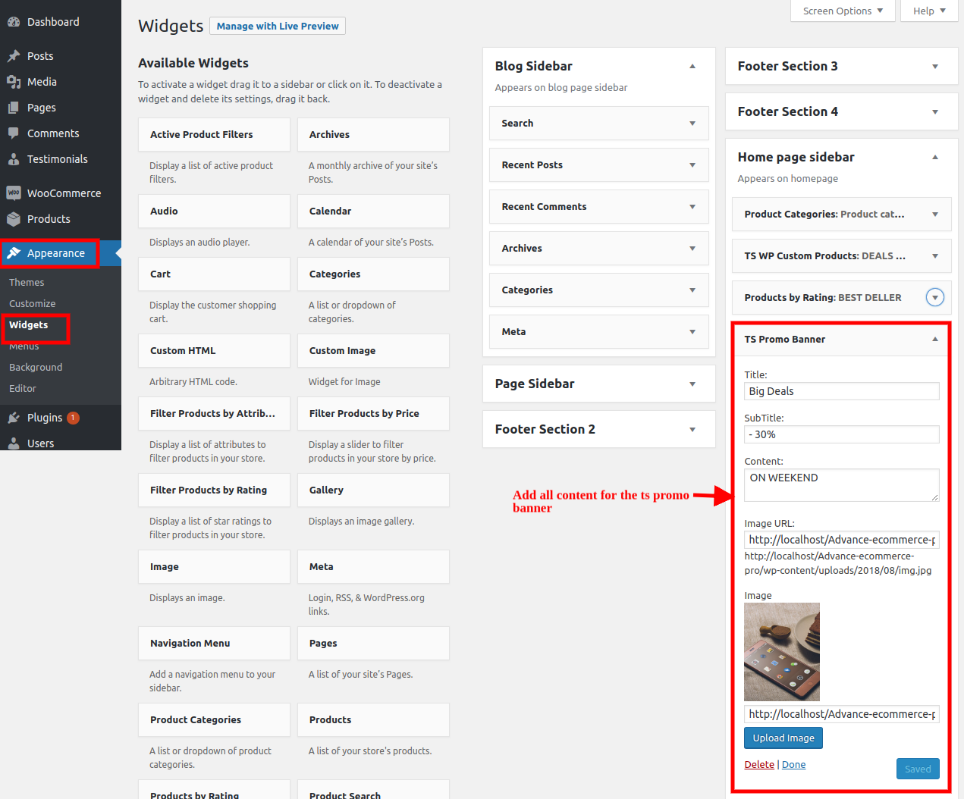Collapse the Blog Sidebar panel
The width and height of the screenshot is (964, 799).
[692, 67]
